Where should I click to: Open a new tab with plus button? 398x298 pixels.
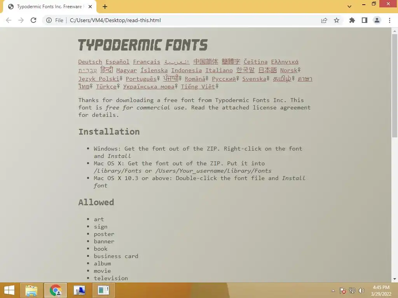(105, 7)
